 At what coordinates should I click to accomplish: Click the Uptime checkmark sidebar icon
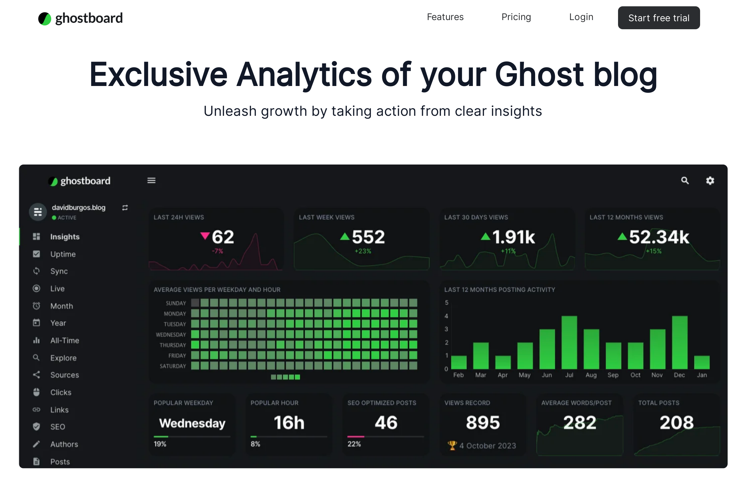pyautogui.click(x=36, y=254)
